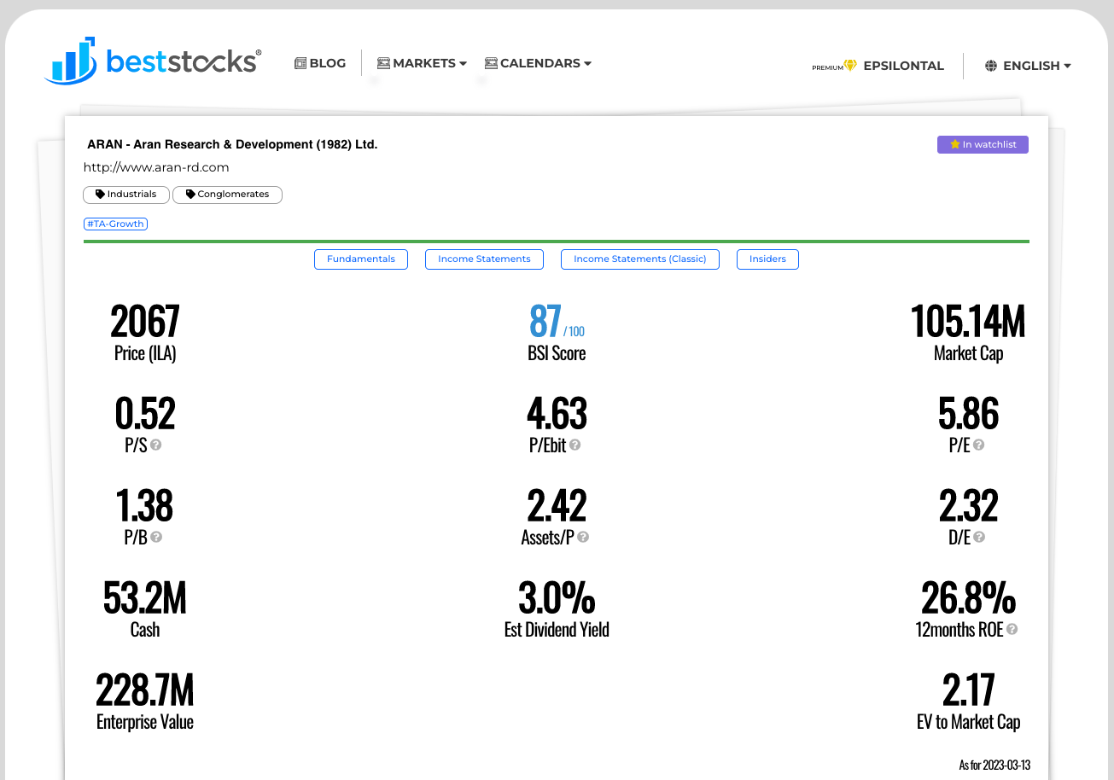Click the Calendars menu icon
This screenshot has width=1114, height=780.
491,63
